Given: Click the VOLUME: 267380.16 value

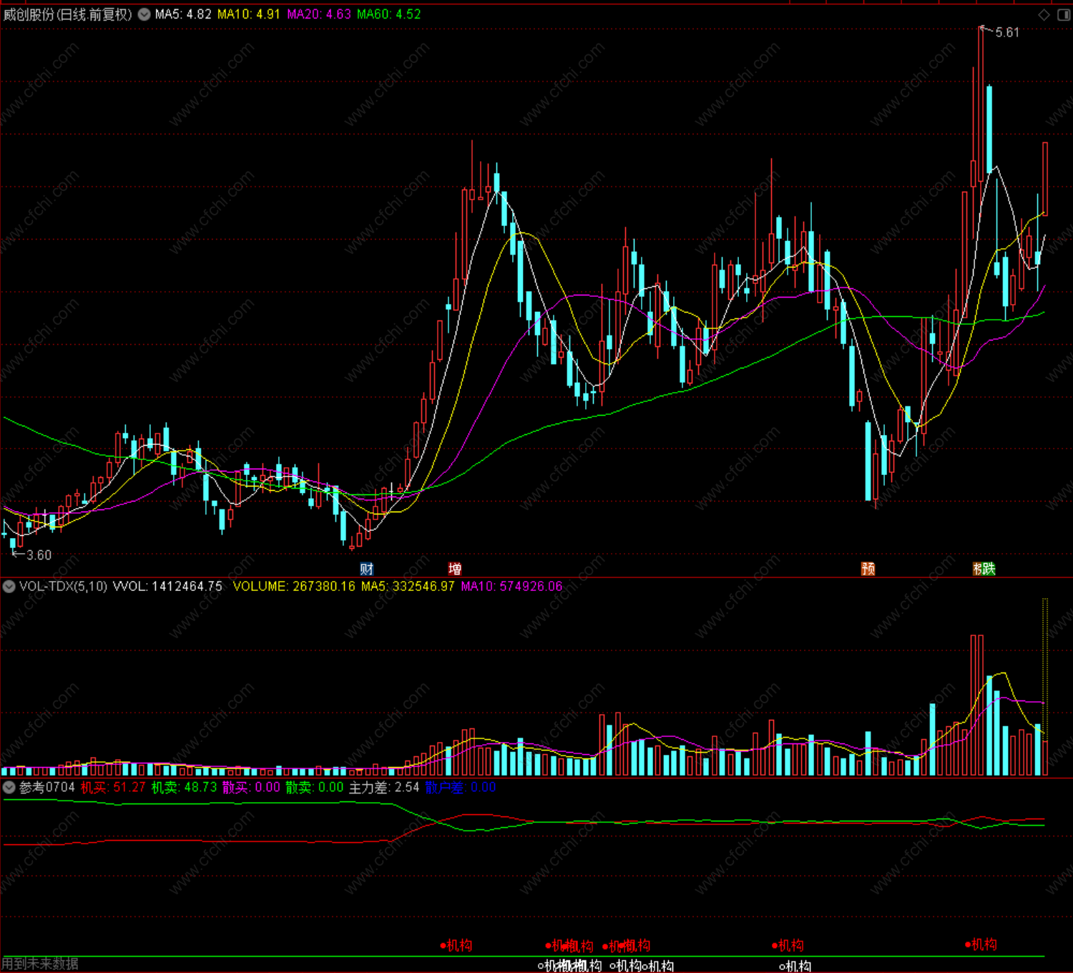Looking at the screenshot, I should (x=294, y=587).
